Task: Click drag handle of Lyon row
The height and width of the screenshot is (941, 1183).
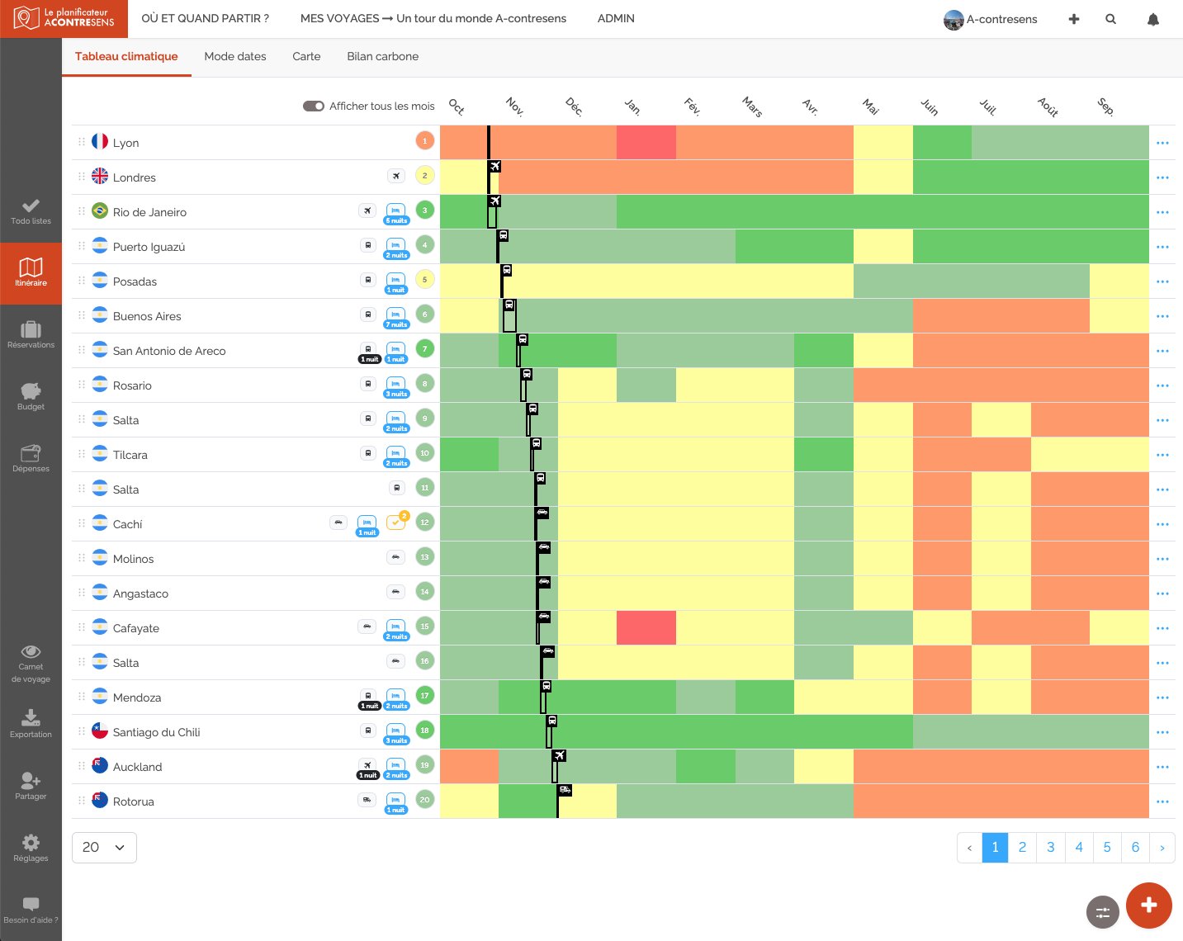Action: 82,142
